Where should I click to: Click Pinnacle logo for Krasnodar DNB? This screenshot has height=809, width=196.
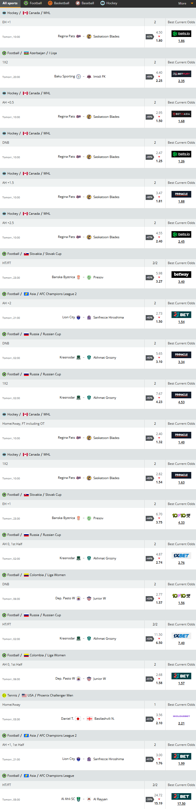(x=181, y=355)
